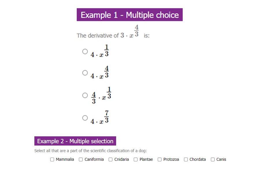Check the Mammalia checkbox
Image resolution: width=262 pixels, height=174 pixels.
point(52,160)
